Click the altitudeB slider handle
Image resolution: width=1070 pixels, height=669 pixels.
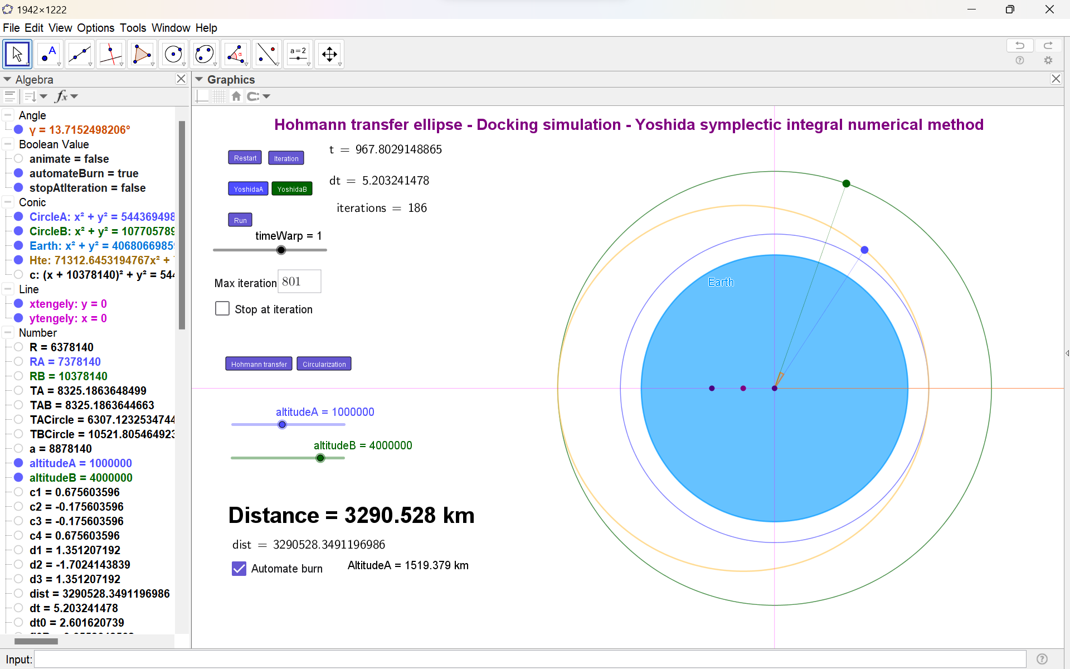[x=320, y=458]
